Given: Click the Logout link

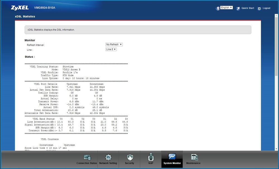Looking at the screenshot, I should 266,8.
